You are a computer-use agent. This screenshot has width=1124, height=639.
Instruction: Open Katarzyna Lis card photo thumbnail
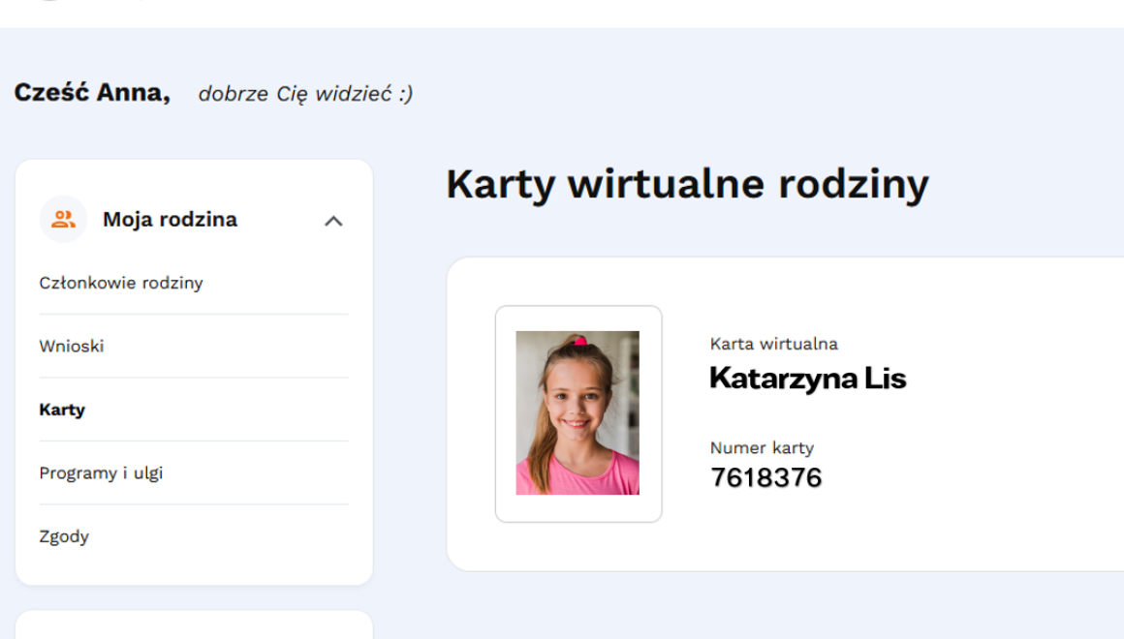(578, 413)
